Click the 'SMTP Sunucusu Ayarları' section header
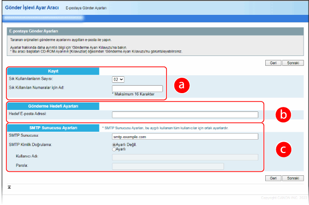Screen dimensions: 309x205 53,128
